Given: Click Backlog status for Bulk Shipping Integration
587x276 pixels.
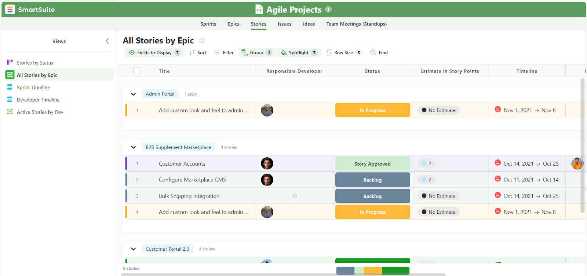Looking at the screenshot, I should 372,196.
